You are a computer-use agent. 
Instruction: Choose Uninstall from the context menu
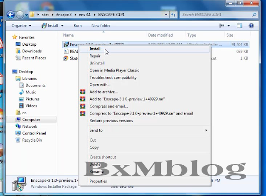coord(97,63)
